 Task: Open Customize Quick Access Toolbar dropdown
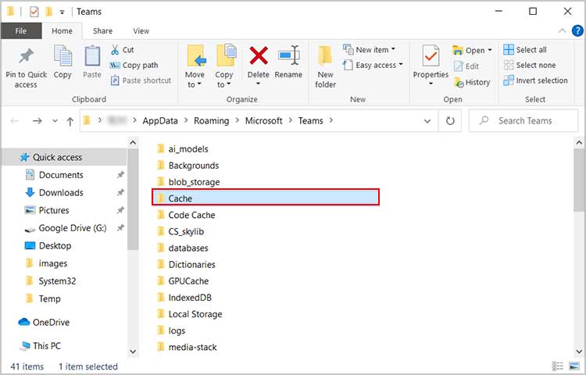point(62,12)
